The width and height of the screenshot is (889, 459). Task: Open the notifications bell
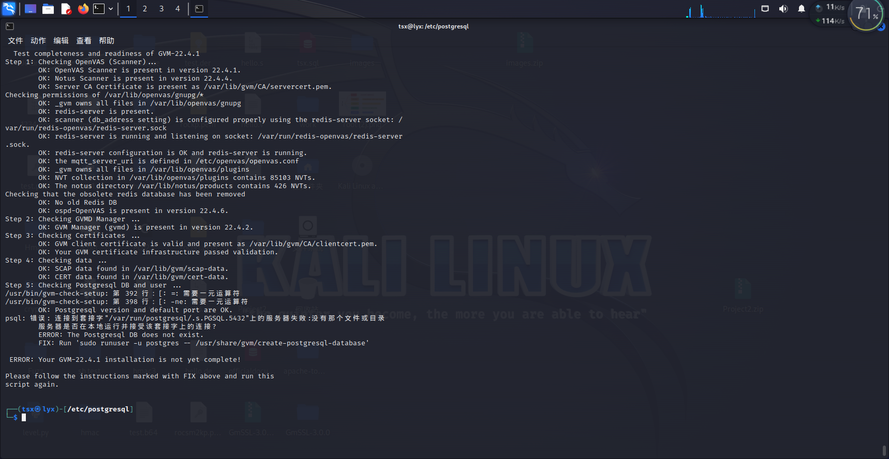coord(802,8)
